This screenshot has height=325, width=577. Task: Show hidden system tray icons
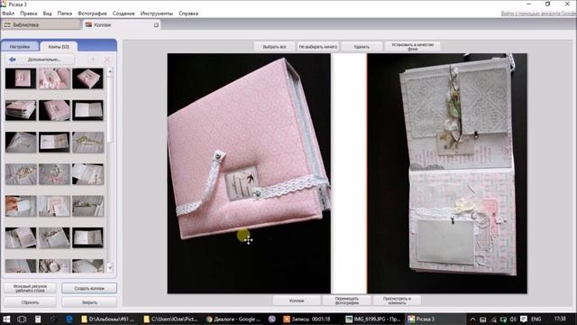(472, 319)
